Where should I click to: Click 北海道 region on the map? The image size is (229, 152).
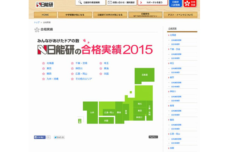coord(145,75)
